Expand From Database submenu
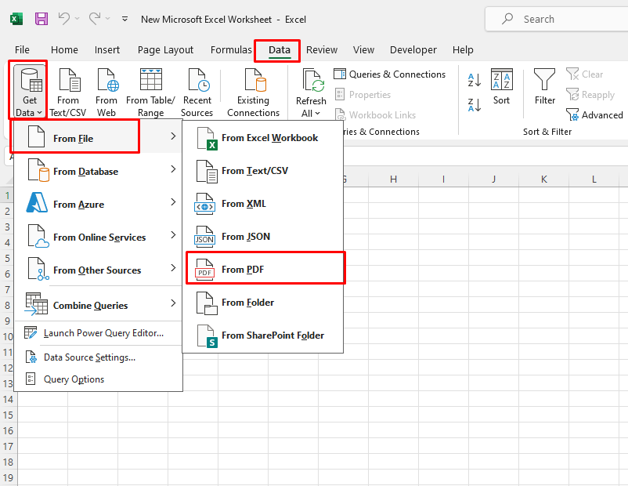 (98, 171)
